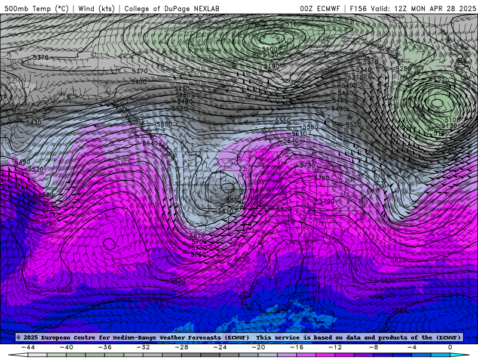The width and height of the screenshot is (478, 358).
Task: Click the -40 colorbar scale label
Action: click(x=66, y=347)
